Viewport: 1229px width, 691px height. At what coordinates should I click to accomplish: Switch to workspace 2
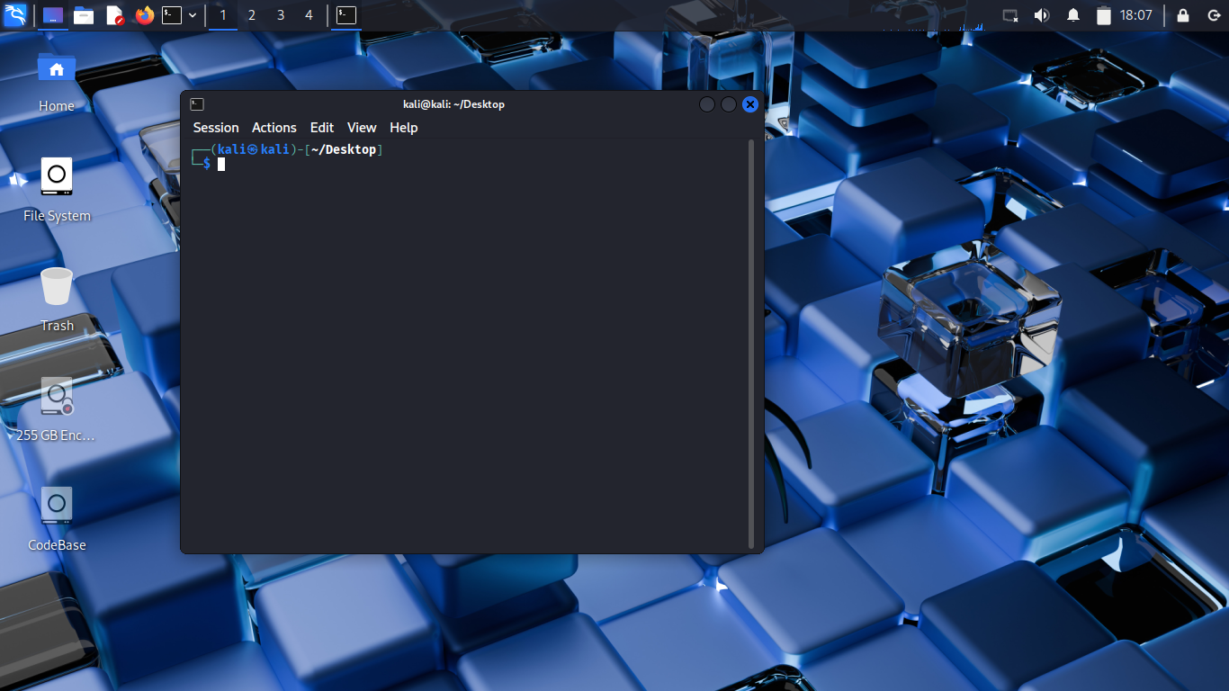(x=251, y=15)
